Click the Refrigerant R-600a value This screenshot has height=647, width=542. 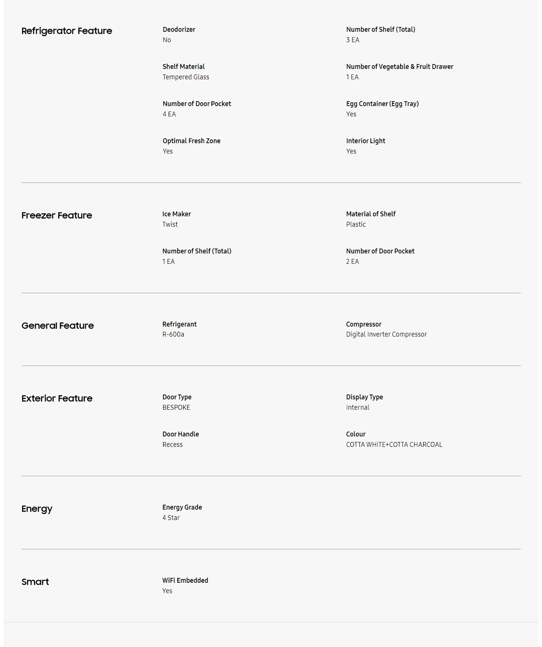pos(173,335)
